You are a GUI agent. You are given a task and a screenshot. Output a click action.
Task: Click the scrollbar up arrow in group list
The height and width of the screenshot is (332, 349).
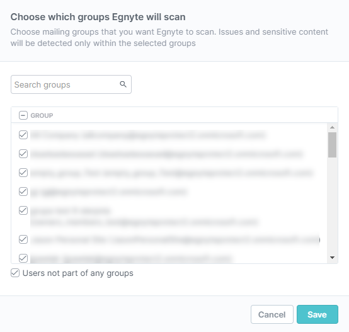point(333,127)
